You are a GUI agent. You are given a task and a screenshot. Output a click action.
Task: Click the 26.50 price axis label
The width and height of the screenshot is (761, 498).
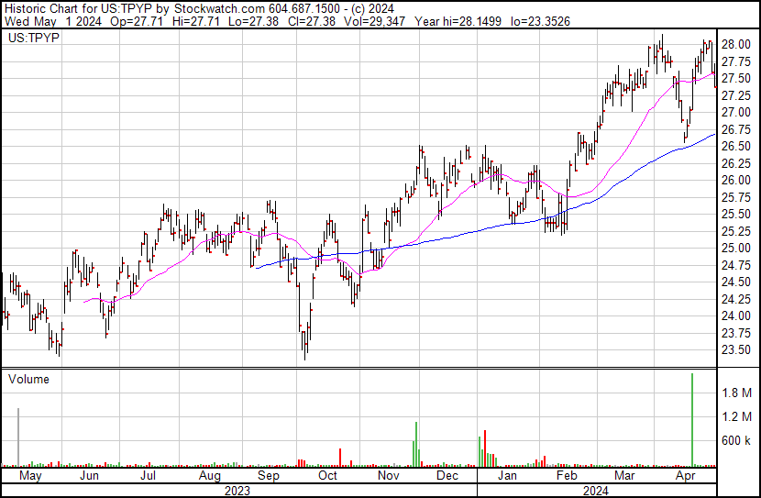pyautogui.click(x=736, y=147)
